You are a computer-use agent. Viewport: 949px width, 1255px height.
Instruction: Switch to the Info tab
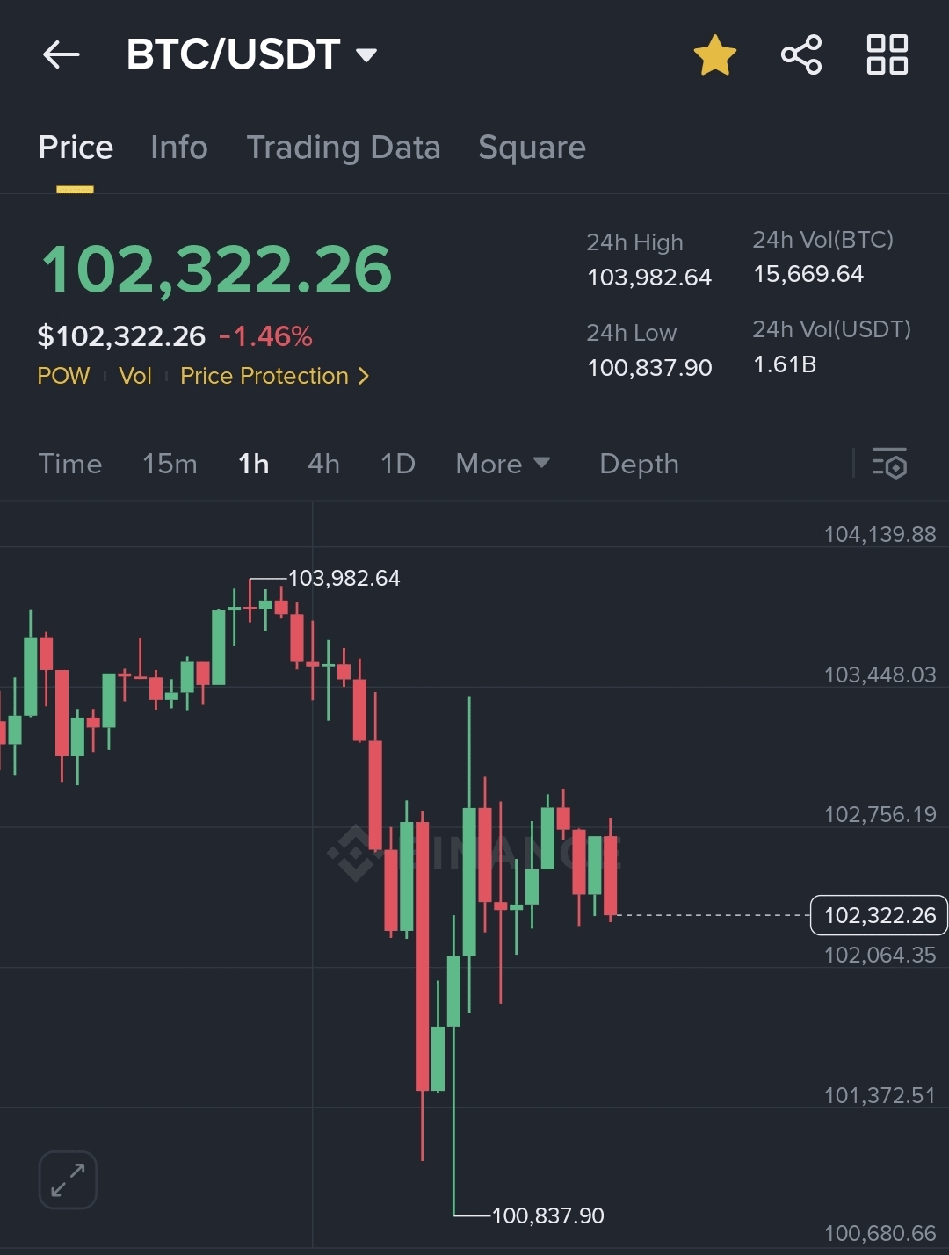tap(179, 148)
